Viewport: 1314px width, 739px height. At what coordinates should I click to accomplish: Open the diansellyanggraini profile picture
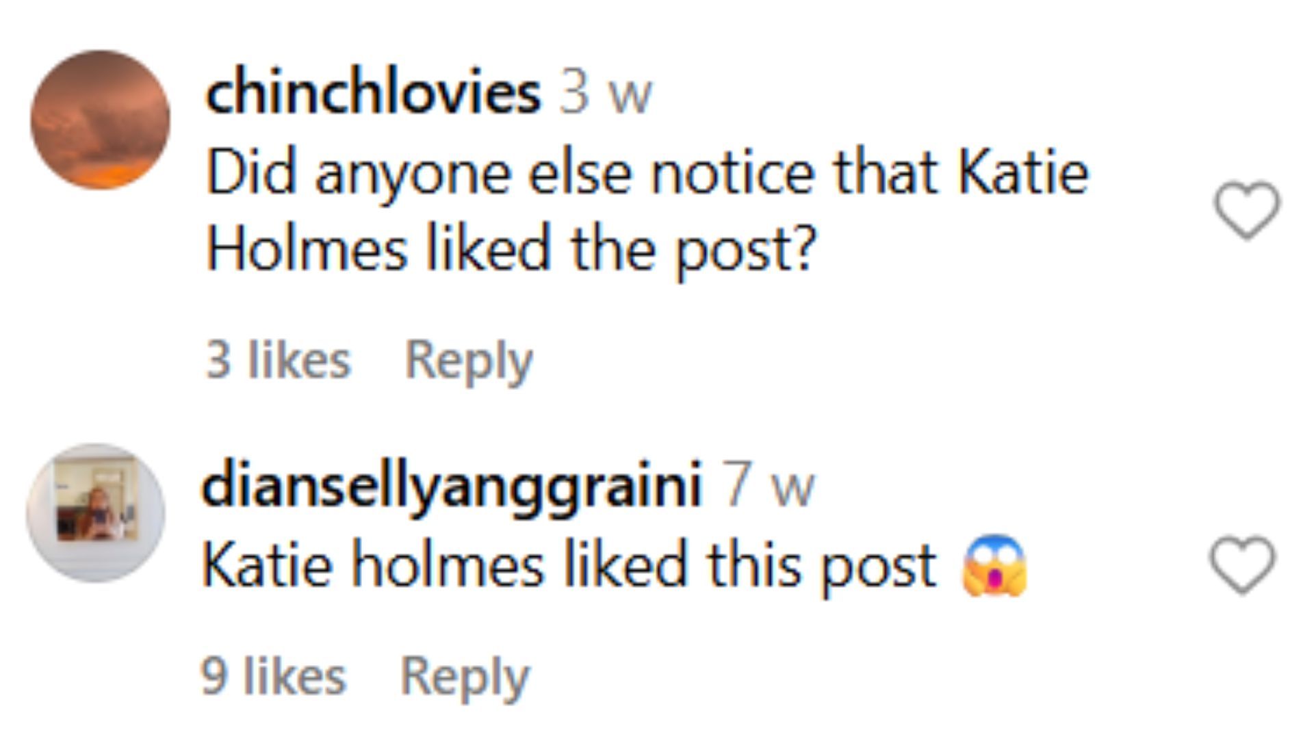click(96, 513)
